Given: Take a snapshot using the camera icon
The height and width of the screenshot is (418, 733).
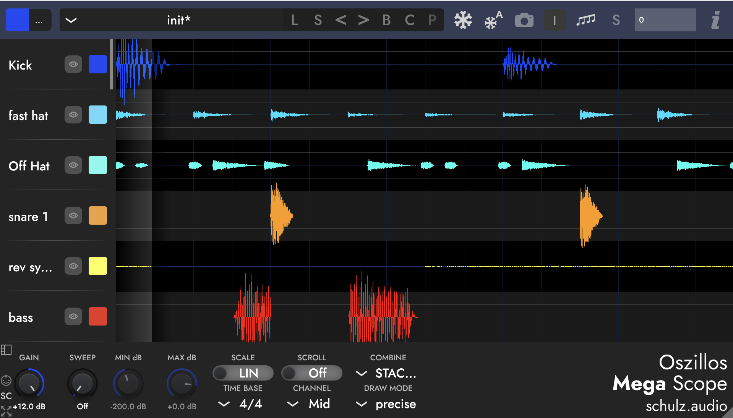Looking at the screenshot, I should (x=524, y=20).
